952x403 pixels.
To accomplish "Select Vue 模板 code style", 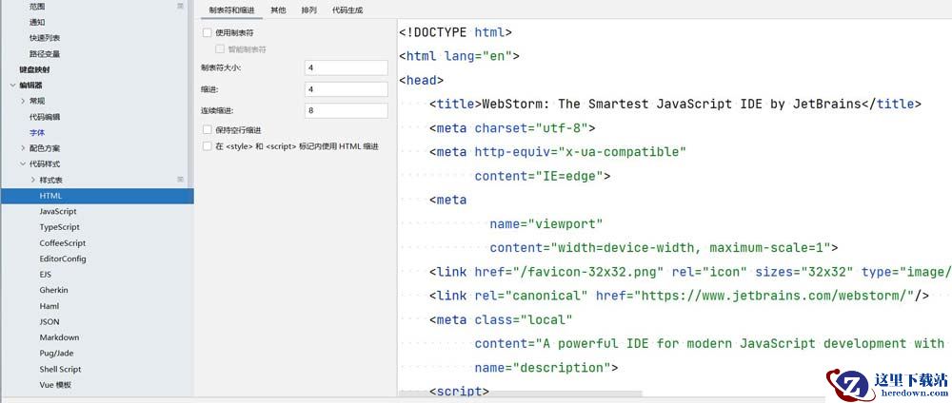I will (x=55, y=385).
